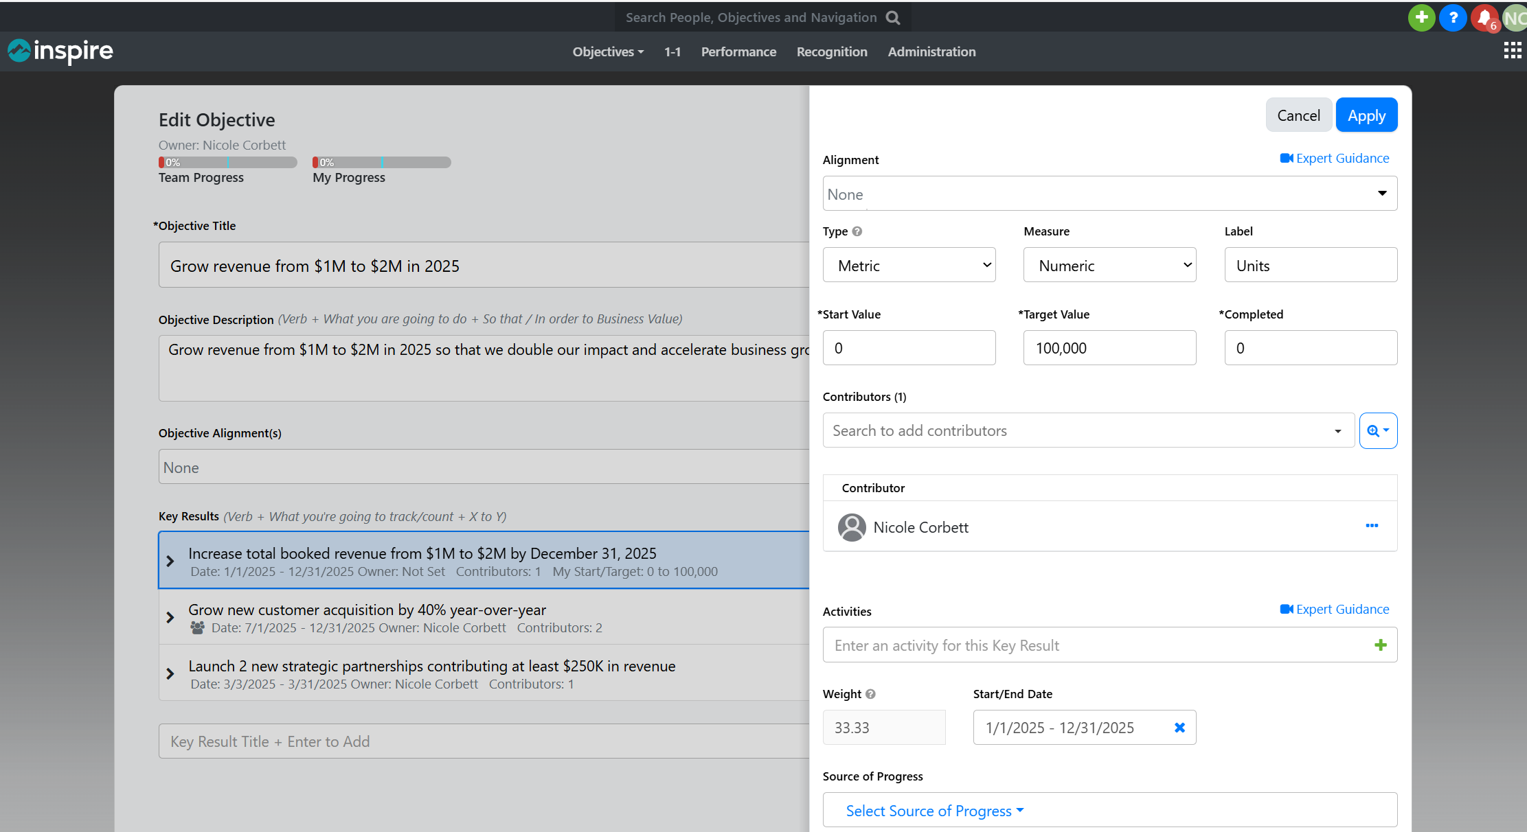Viewport: 1527px width, 832px height.
Task: Click the Type help question icon
Action: click(857, 231)
